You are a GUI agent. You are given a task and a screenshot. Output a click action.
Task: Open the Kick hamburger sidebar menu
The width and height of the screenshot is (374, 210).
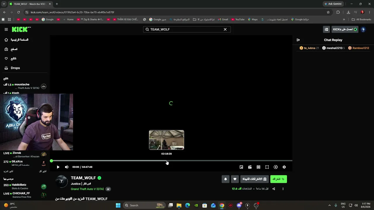coord(6,29)
